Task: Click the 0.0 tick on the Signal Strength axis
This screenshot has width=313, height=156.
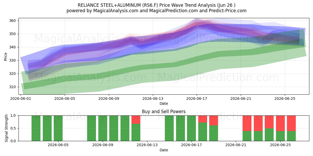Action: click(x=14, y=141)
